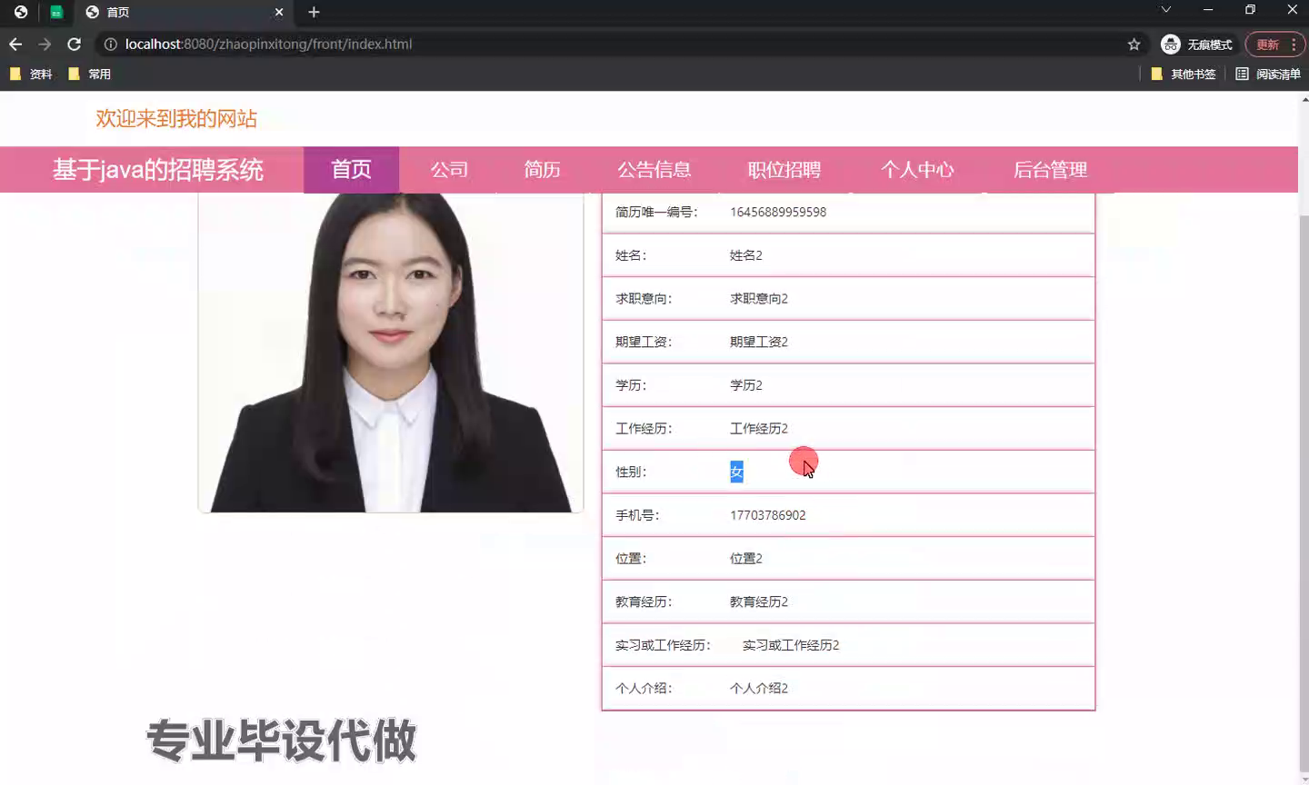Click the 教育经历2 value
Image resolution: width=1309 pixels, height=785 pixels.
point(759,601)
